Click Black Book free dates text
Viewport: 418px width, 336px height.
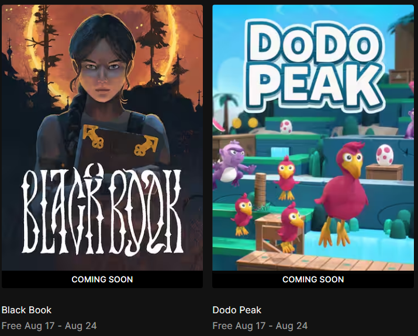49,325
